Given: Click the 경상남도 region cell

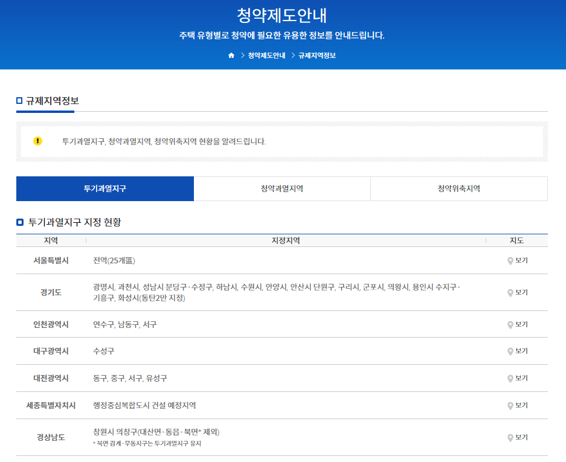Looking at the screenshot, I should click(51, 437).
